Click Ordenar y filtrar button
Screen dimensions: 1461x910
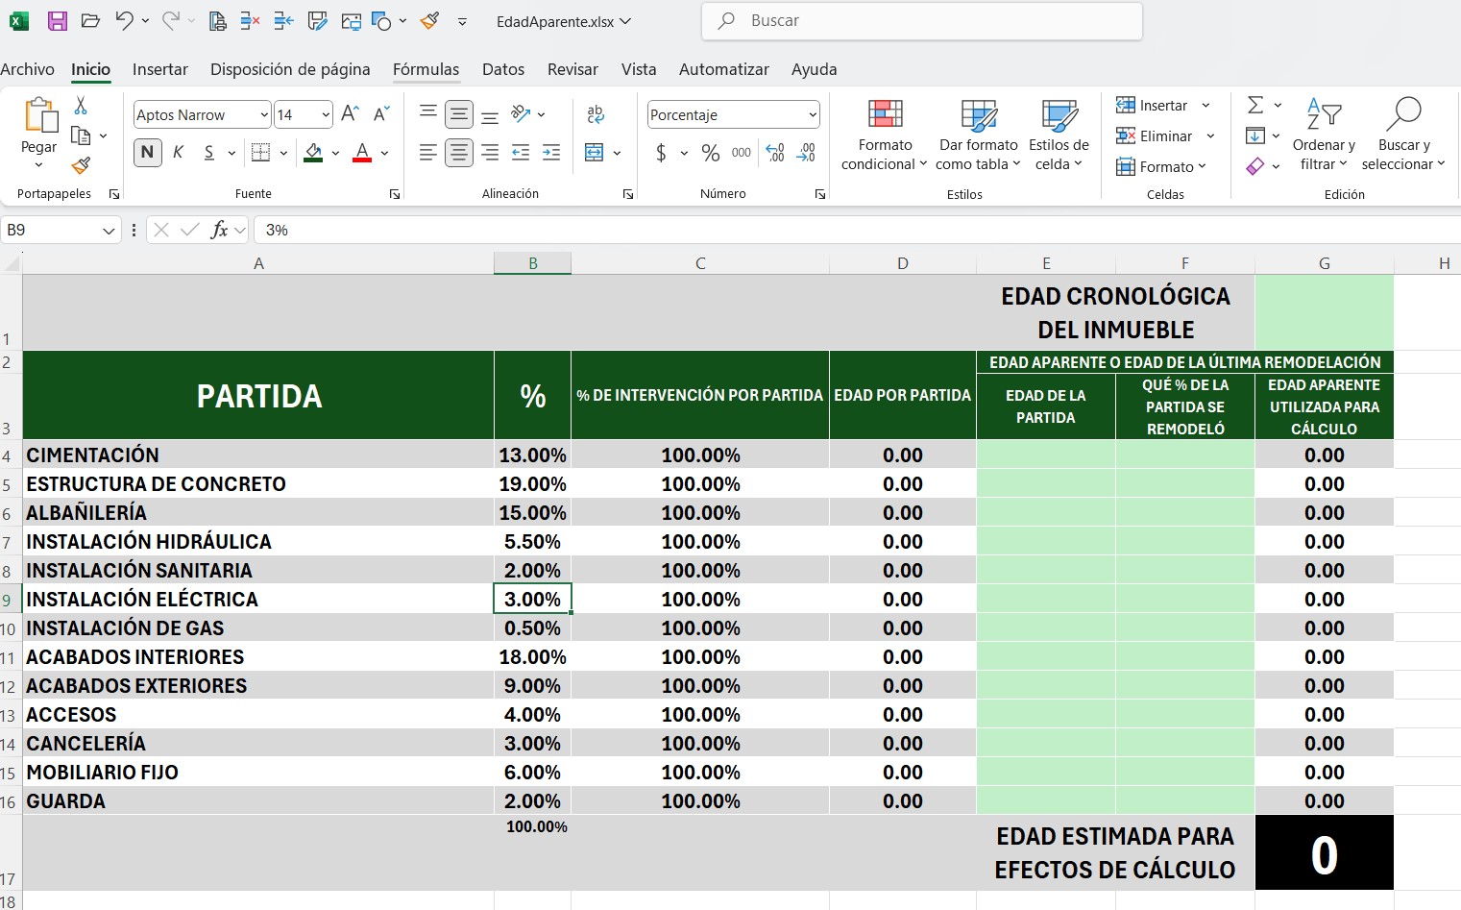(1324, 135)
